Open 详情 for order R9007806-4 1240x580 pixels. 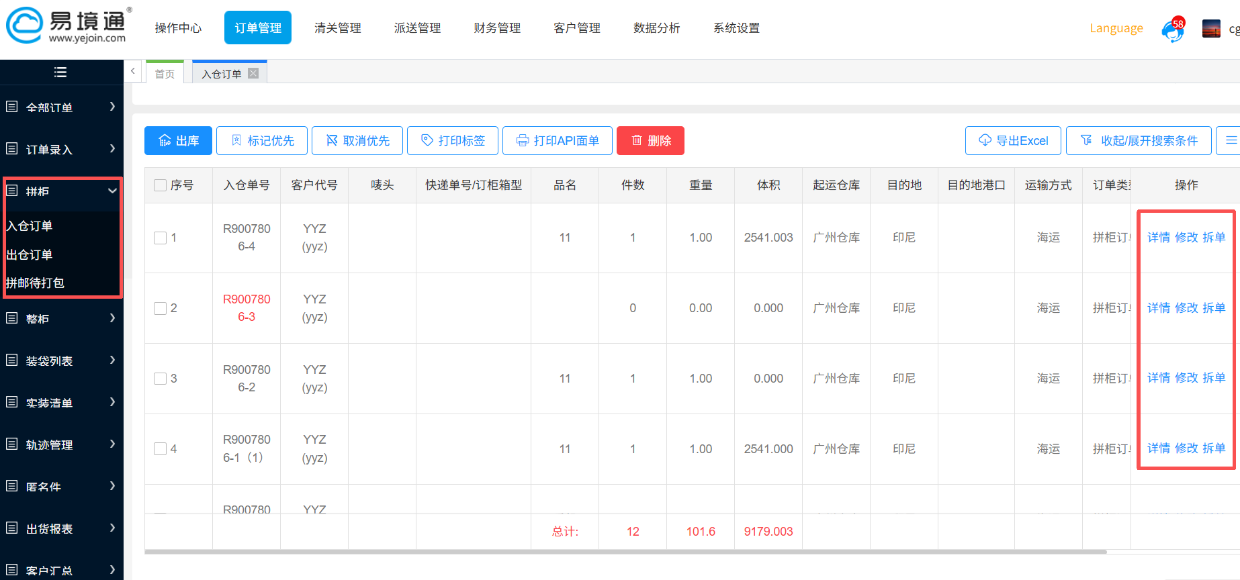[1159, 237]
